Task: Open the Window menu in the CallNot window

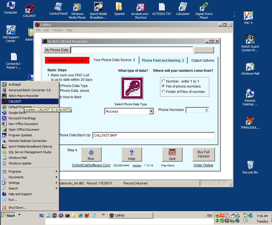Action: [58, 30]
